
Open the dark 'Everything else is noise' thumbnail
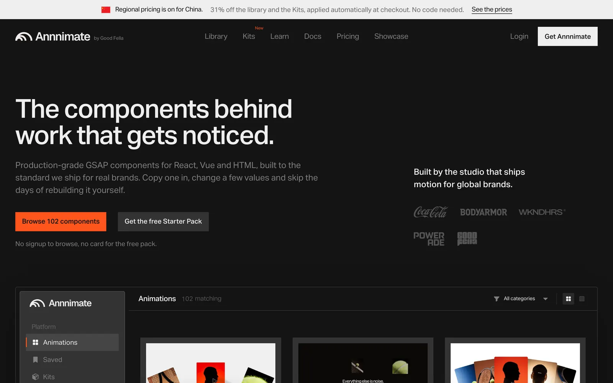coord(363,363)
